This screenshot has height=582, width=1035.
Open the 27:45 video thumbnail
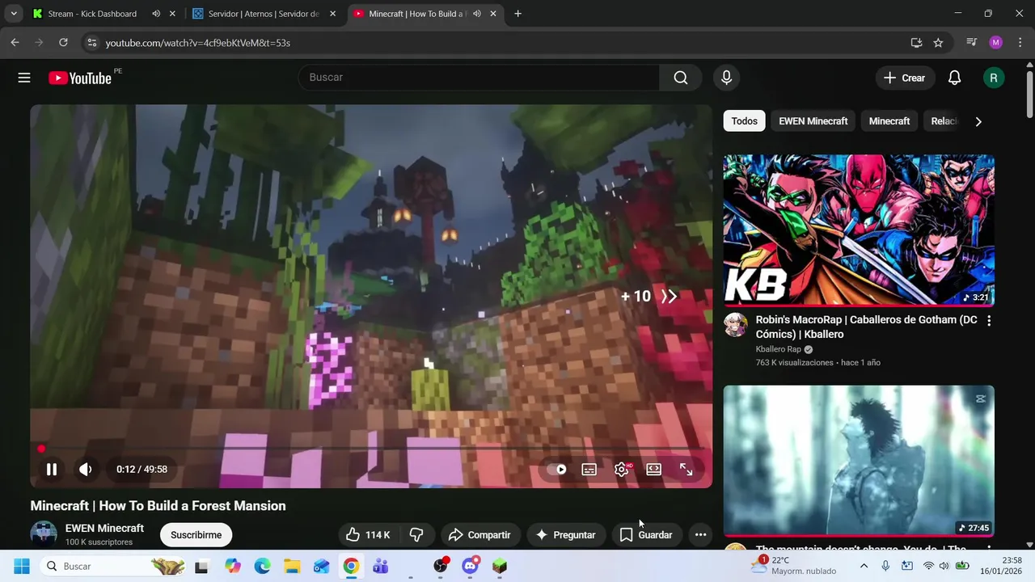point(859,461)
